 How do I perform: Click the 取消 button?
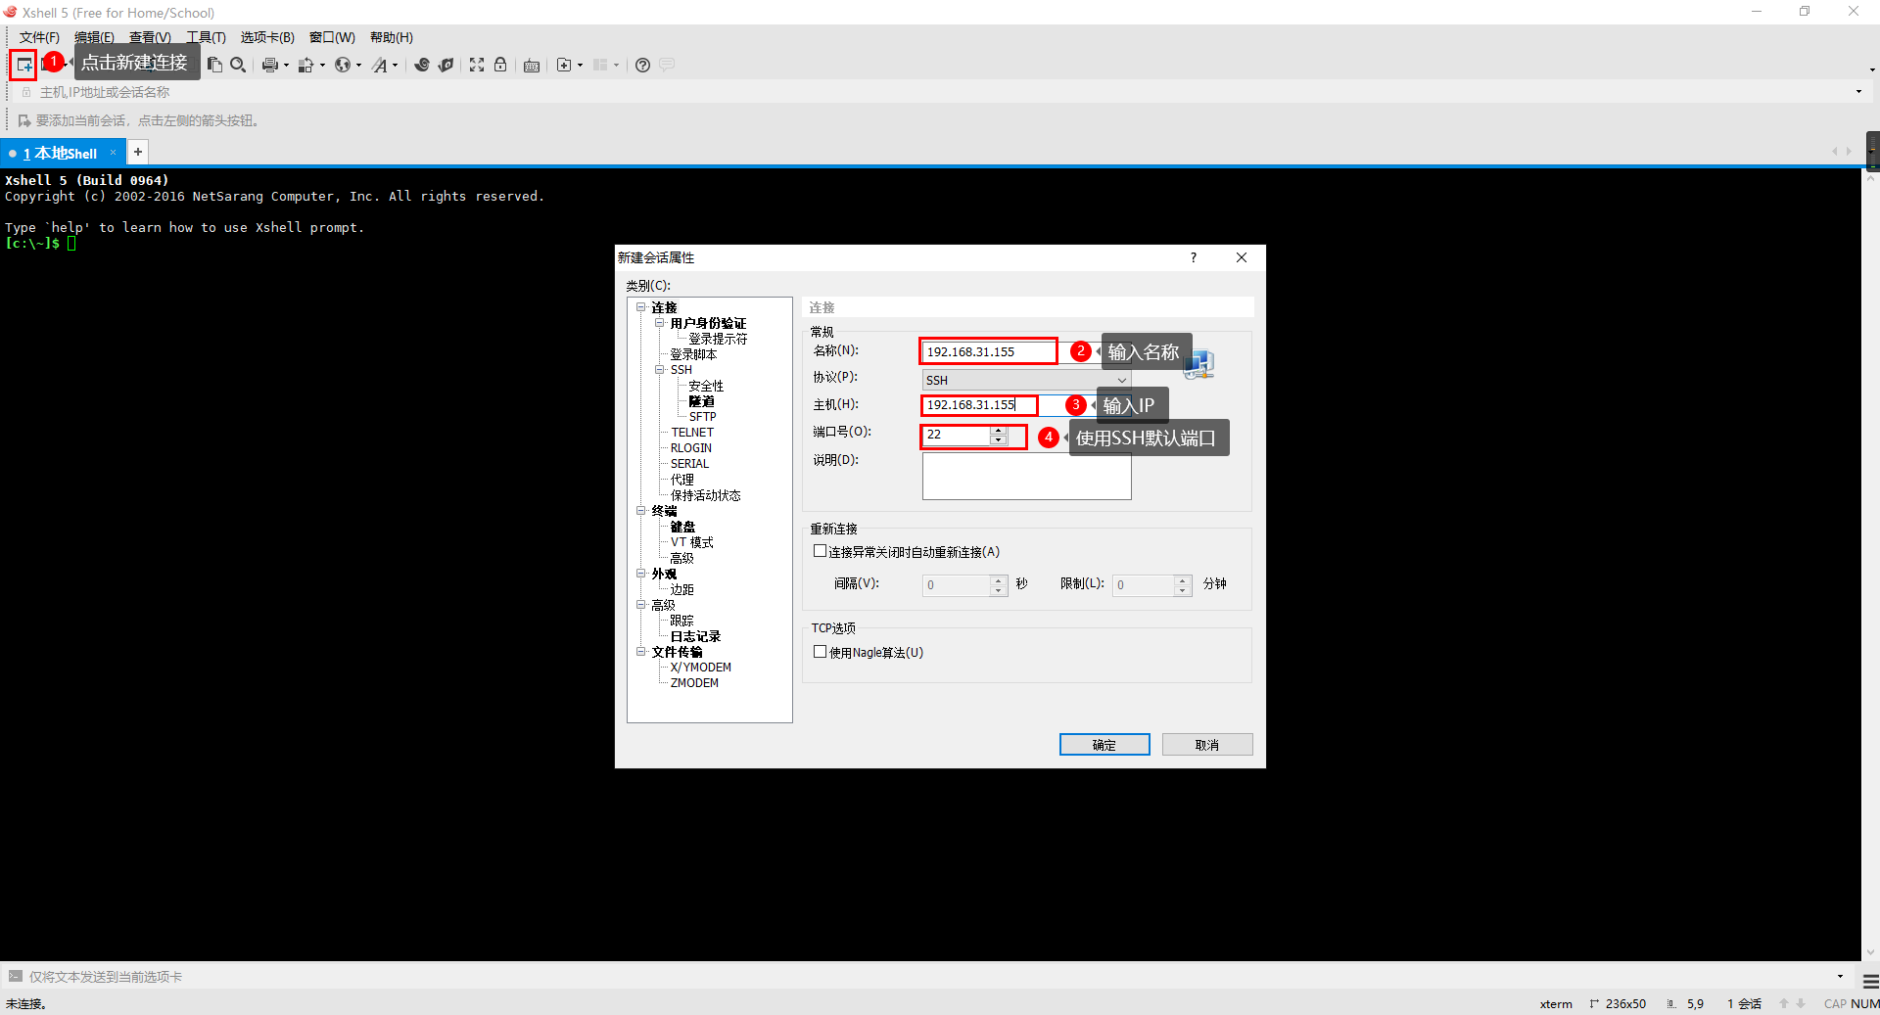pyautogui.click(x=1207, y=745)
